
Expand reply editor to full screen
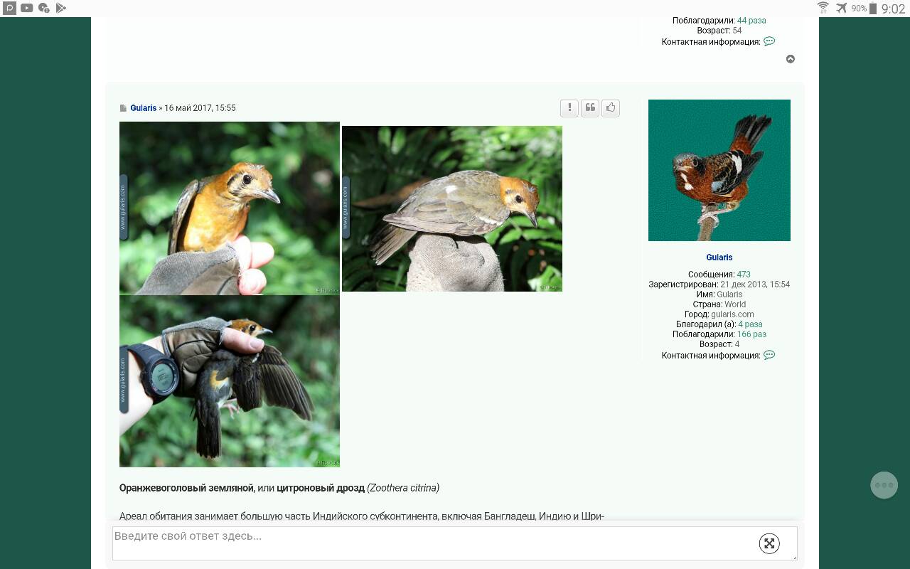(769, 543)
